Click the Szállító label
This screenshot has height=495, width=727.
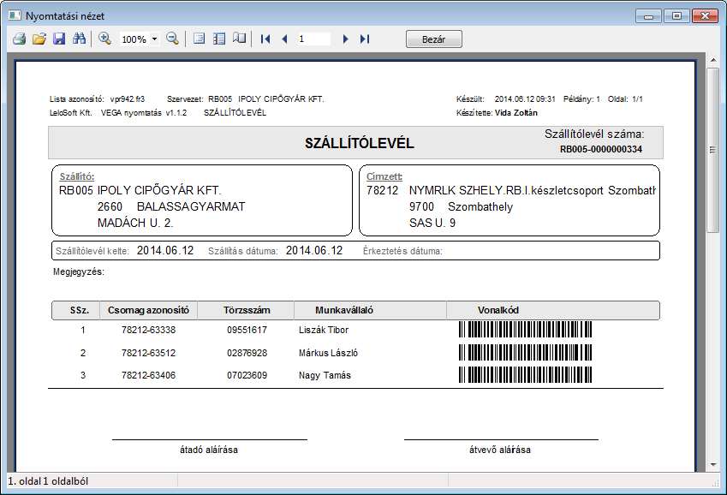pyautogui.click(x=77, y=176)
